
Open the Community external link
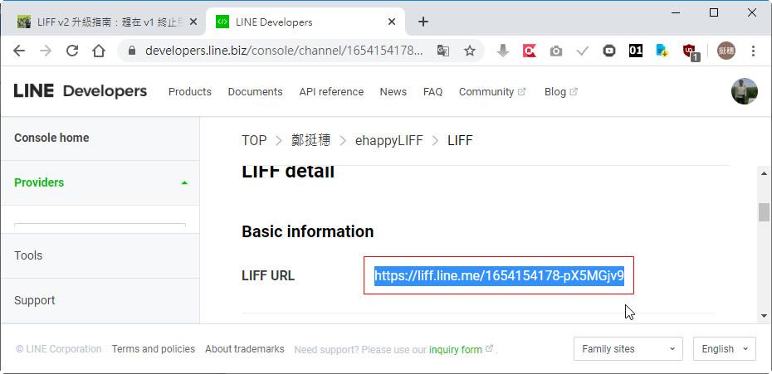pyautogui.click(x=492, y=91)
